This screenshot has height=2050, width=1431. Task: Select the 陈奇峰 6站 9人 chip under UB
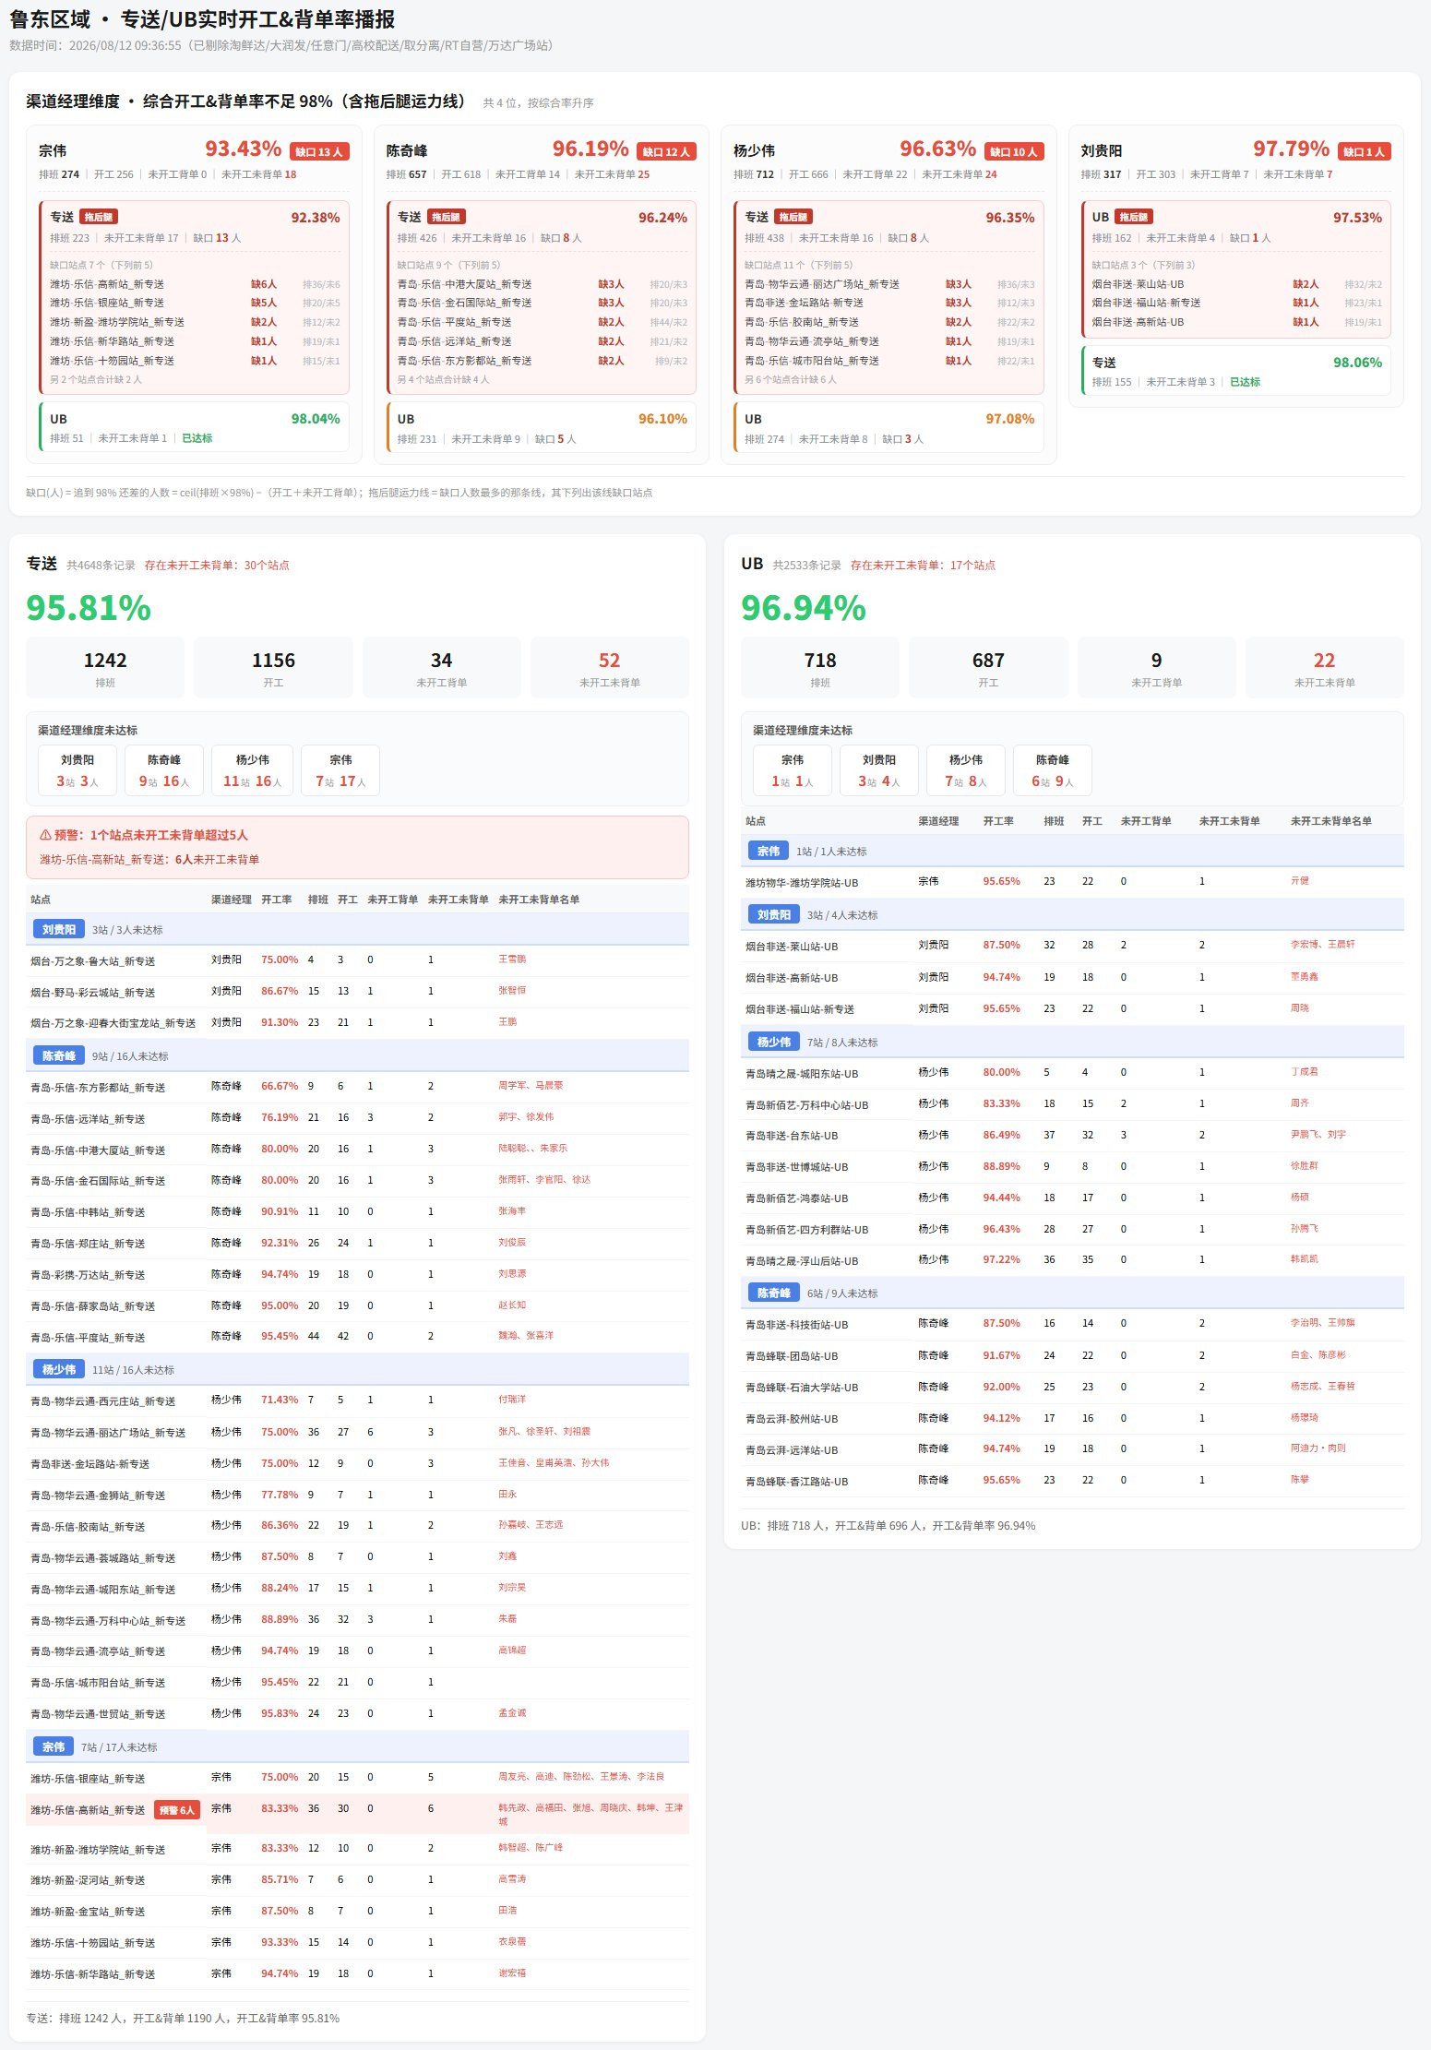[1053, 770]
